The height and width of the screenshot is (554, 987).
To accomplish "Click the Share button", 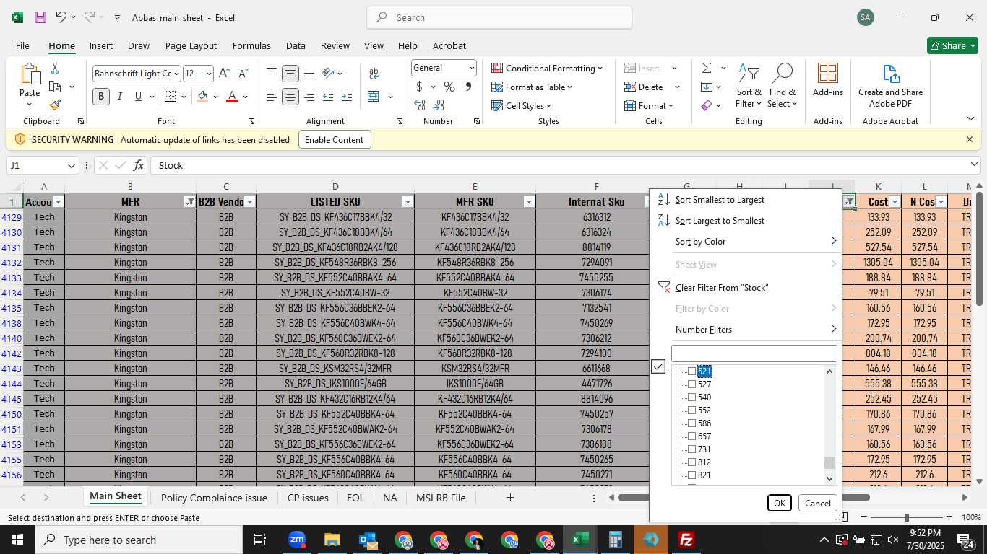I will coord(952,45).
